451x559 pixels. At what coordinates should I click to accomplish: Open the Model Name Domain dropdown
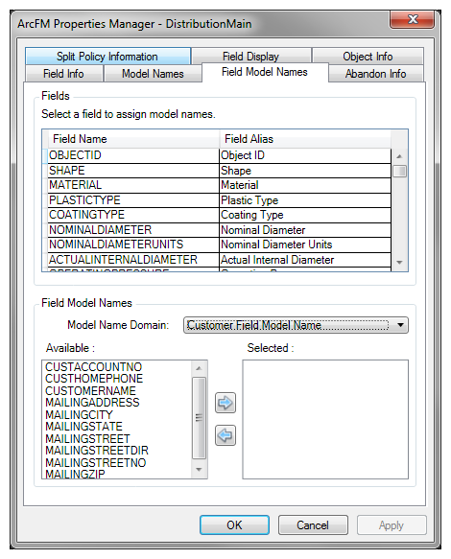coord(296,325)
